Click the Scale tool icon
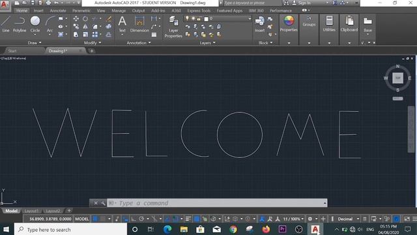This screenshot has width=417, height=235. (85, 35)
